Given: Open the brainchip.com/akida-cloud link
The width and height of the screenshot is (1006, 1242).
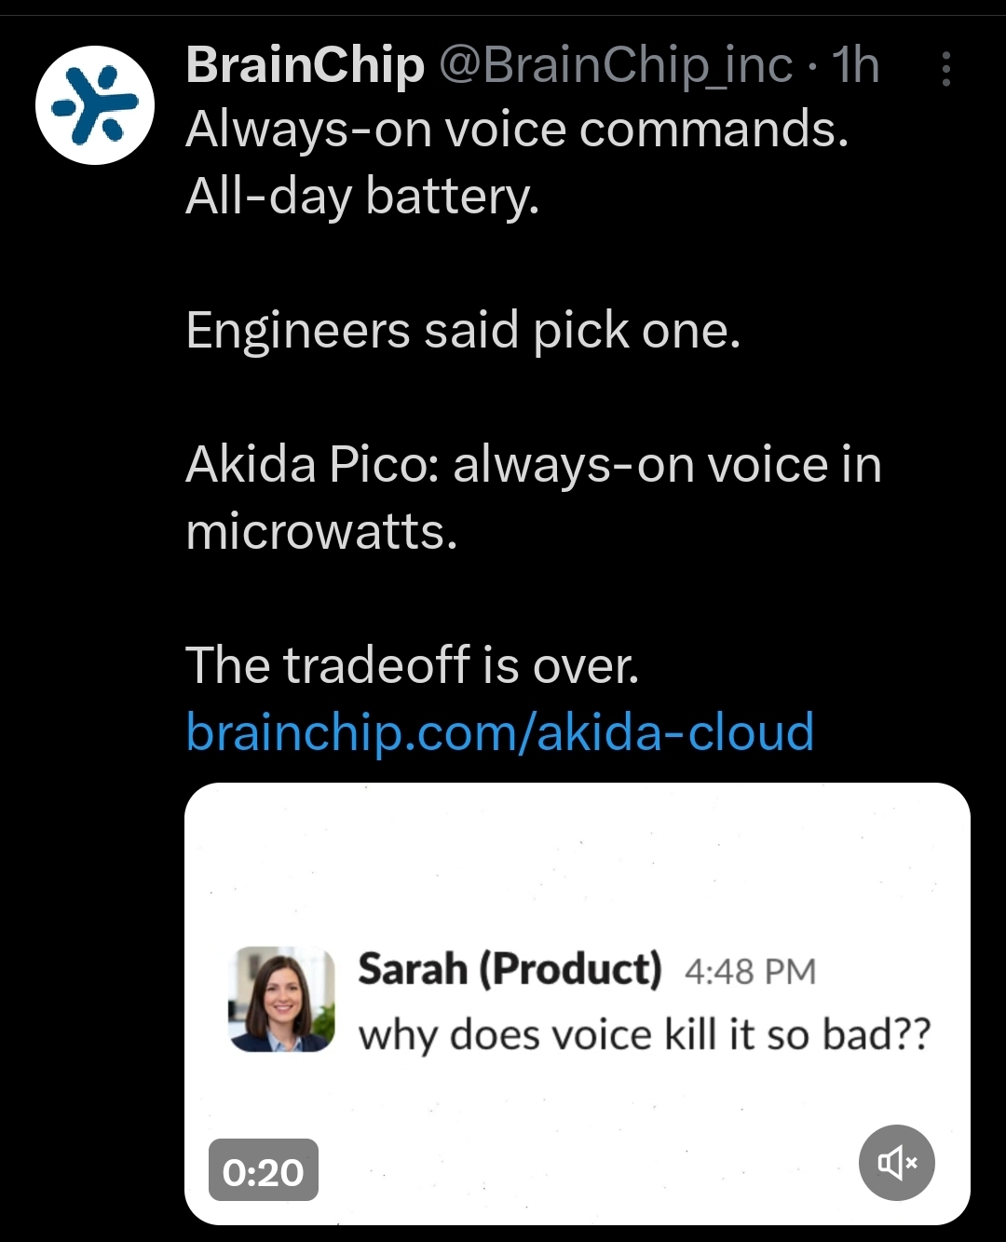Looking at the screenshot, I should (x=500, y=731).
